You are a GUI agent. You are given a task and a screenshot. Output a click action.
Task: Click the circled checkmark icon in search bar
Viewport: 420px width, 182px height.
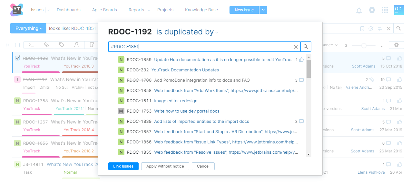click(x=371, y=29)
